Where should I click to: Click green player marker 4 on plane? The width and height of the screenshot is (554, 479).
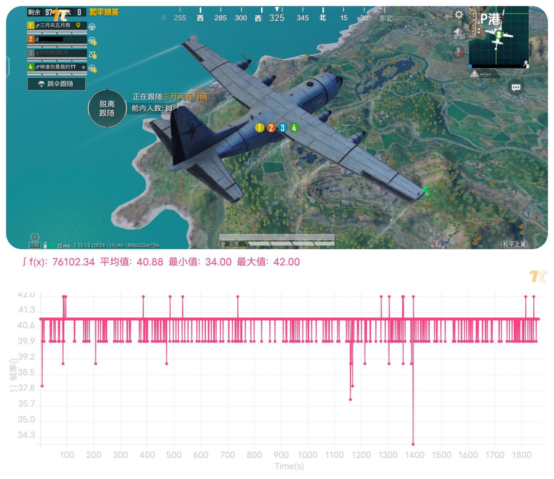click(x=294, y=128)
